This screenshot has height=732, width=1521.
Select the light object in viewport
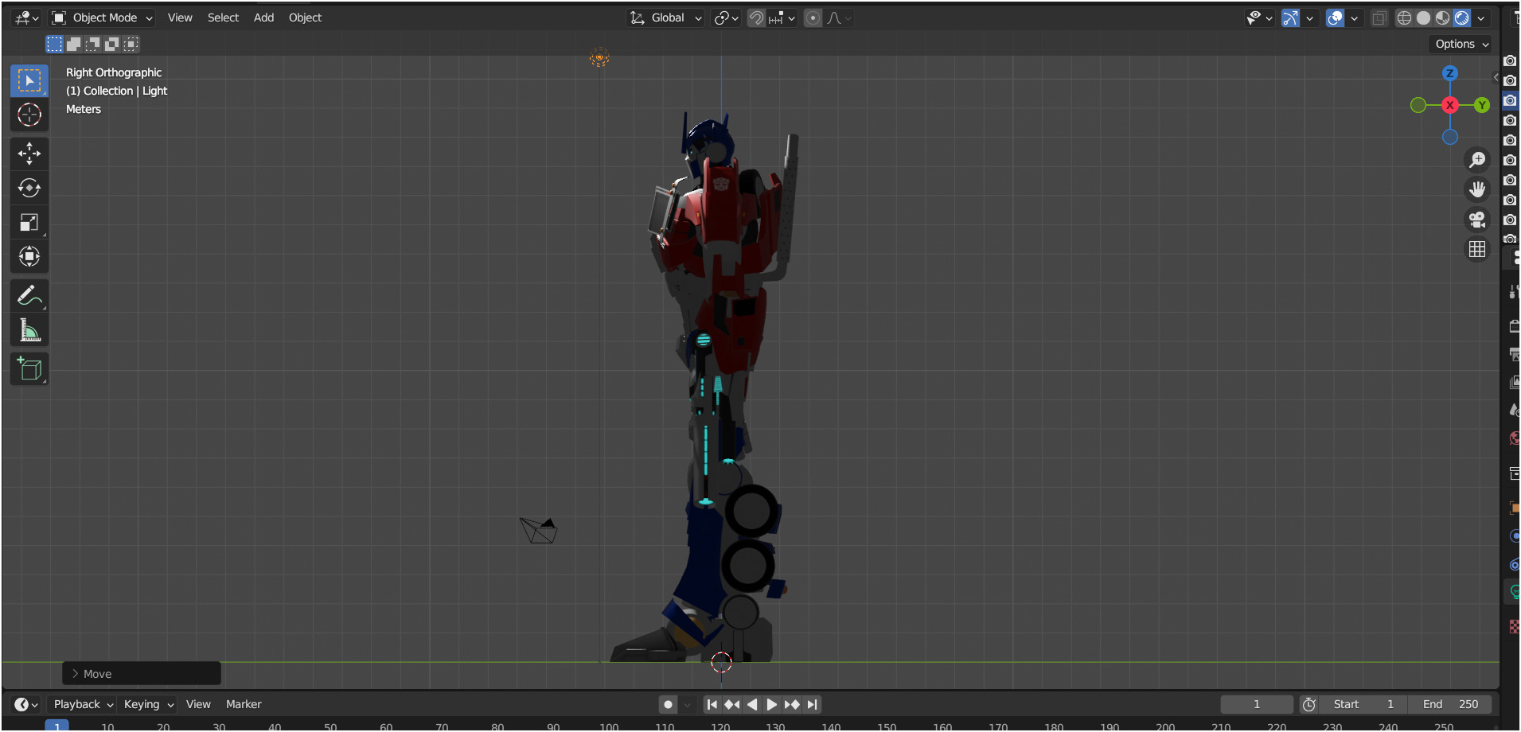(599, 57)
